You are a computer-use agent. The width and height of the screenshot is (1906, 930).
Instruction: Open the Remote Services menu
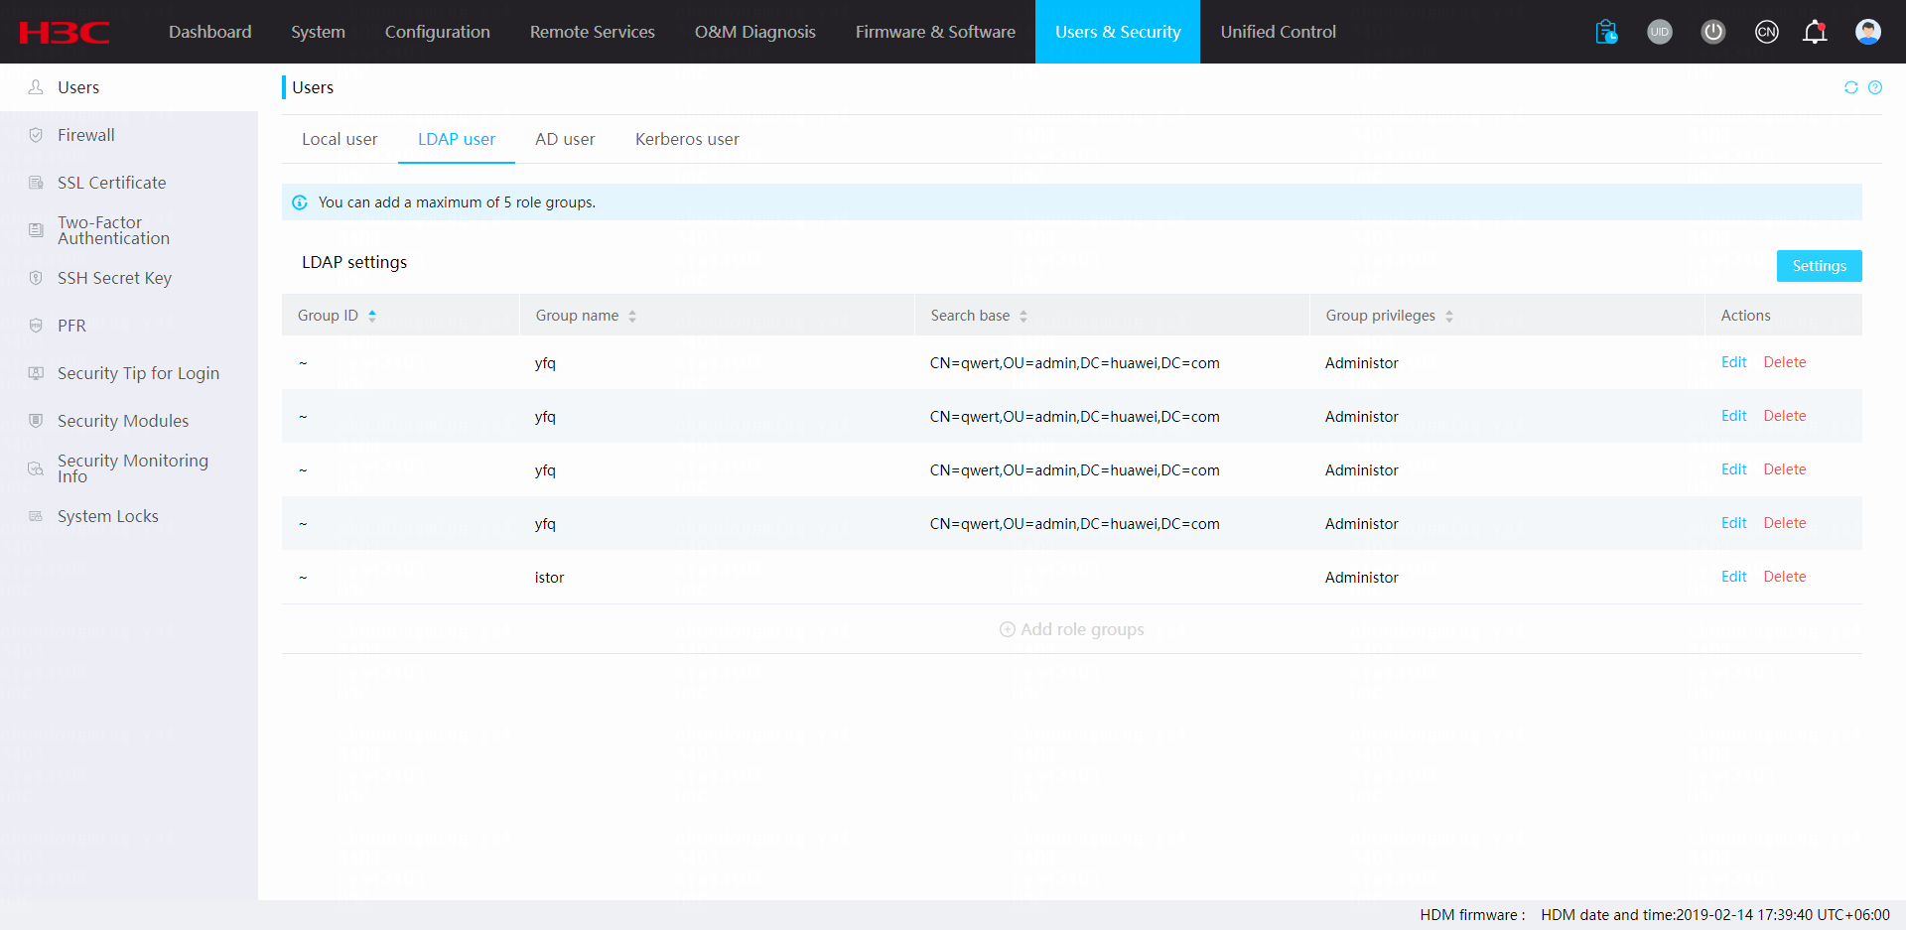click(593, 32)
